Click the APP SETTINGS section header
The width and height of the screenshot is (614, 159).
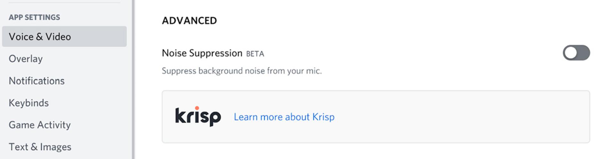tap(34, 17)
